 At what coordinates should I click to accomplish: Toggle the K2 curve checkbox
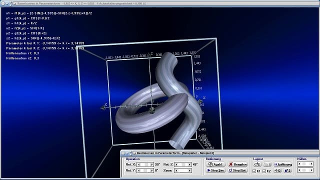pyautogui.click(x=264, y=171)
